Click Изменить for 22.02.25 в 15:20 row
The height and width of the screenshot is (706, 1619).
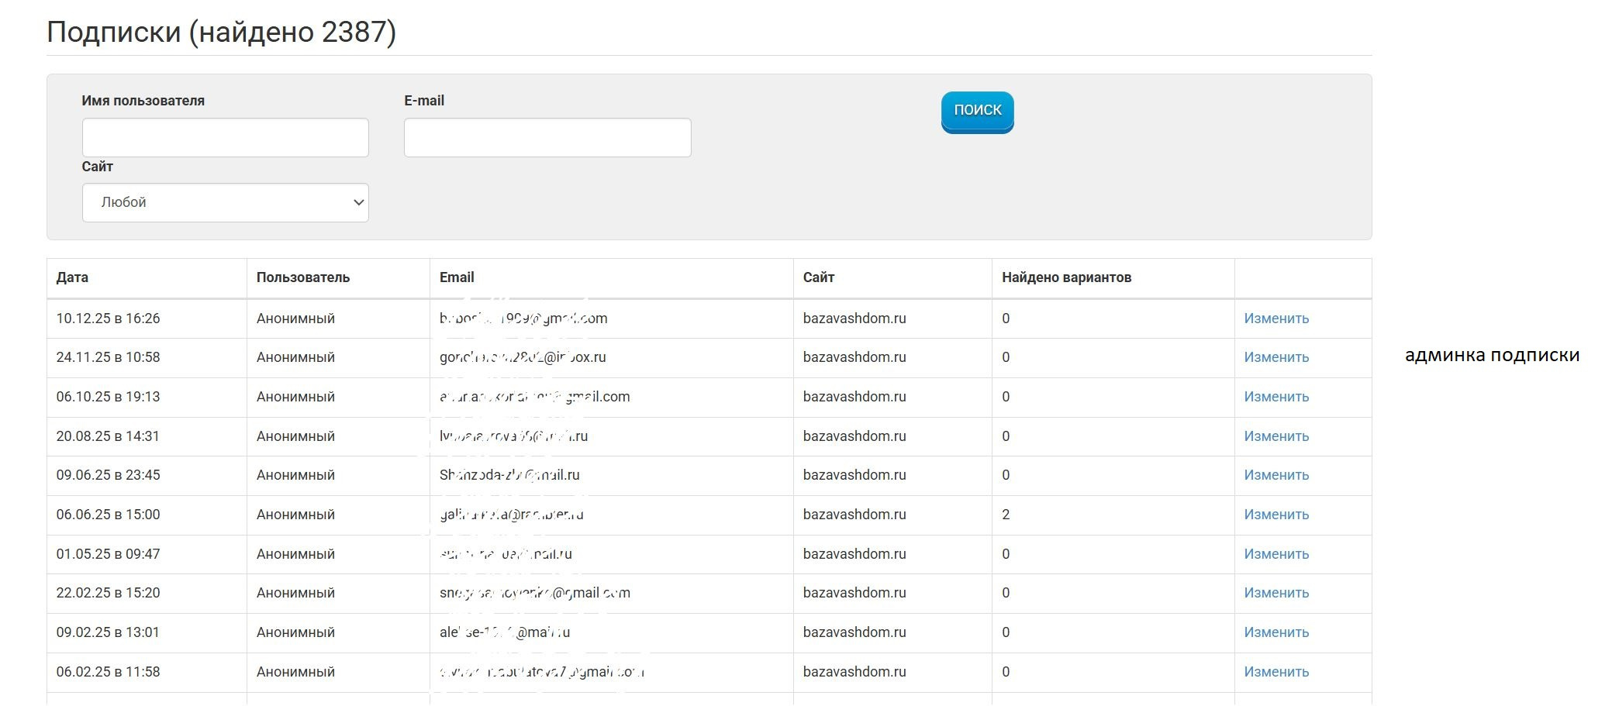click(x=1276, y=593)
